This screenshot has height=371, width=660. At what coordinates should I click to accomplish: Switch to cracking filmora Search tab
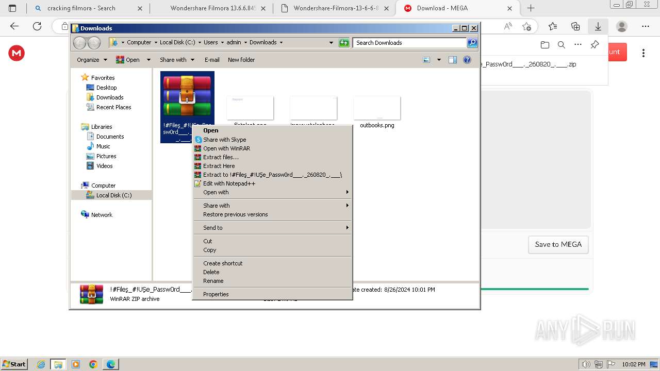pos(88,8)
